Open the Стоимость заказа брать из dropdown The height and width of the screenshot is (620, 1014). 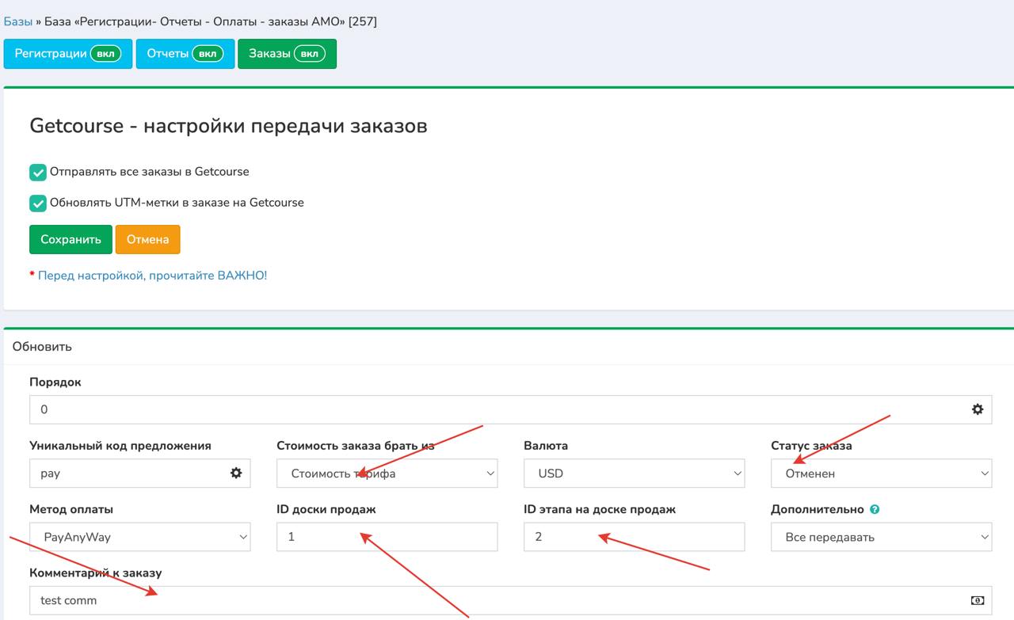coord(387,474)
